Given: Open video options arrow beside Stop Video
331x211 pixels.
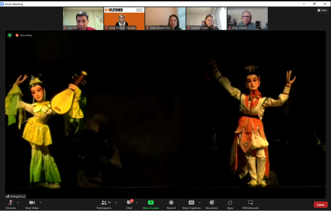Looking at the screenshot, I should [x=41, y=202].
